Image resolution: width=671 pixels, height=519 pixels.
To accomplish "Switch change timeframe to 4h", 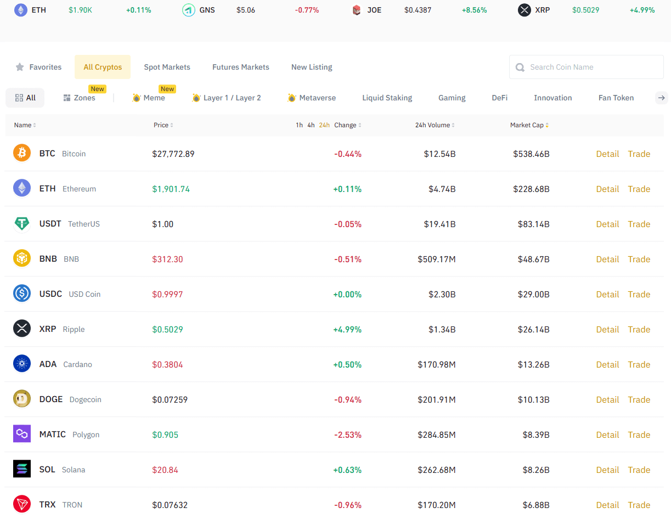I will (x=311, y=125).
